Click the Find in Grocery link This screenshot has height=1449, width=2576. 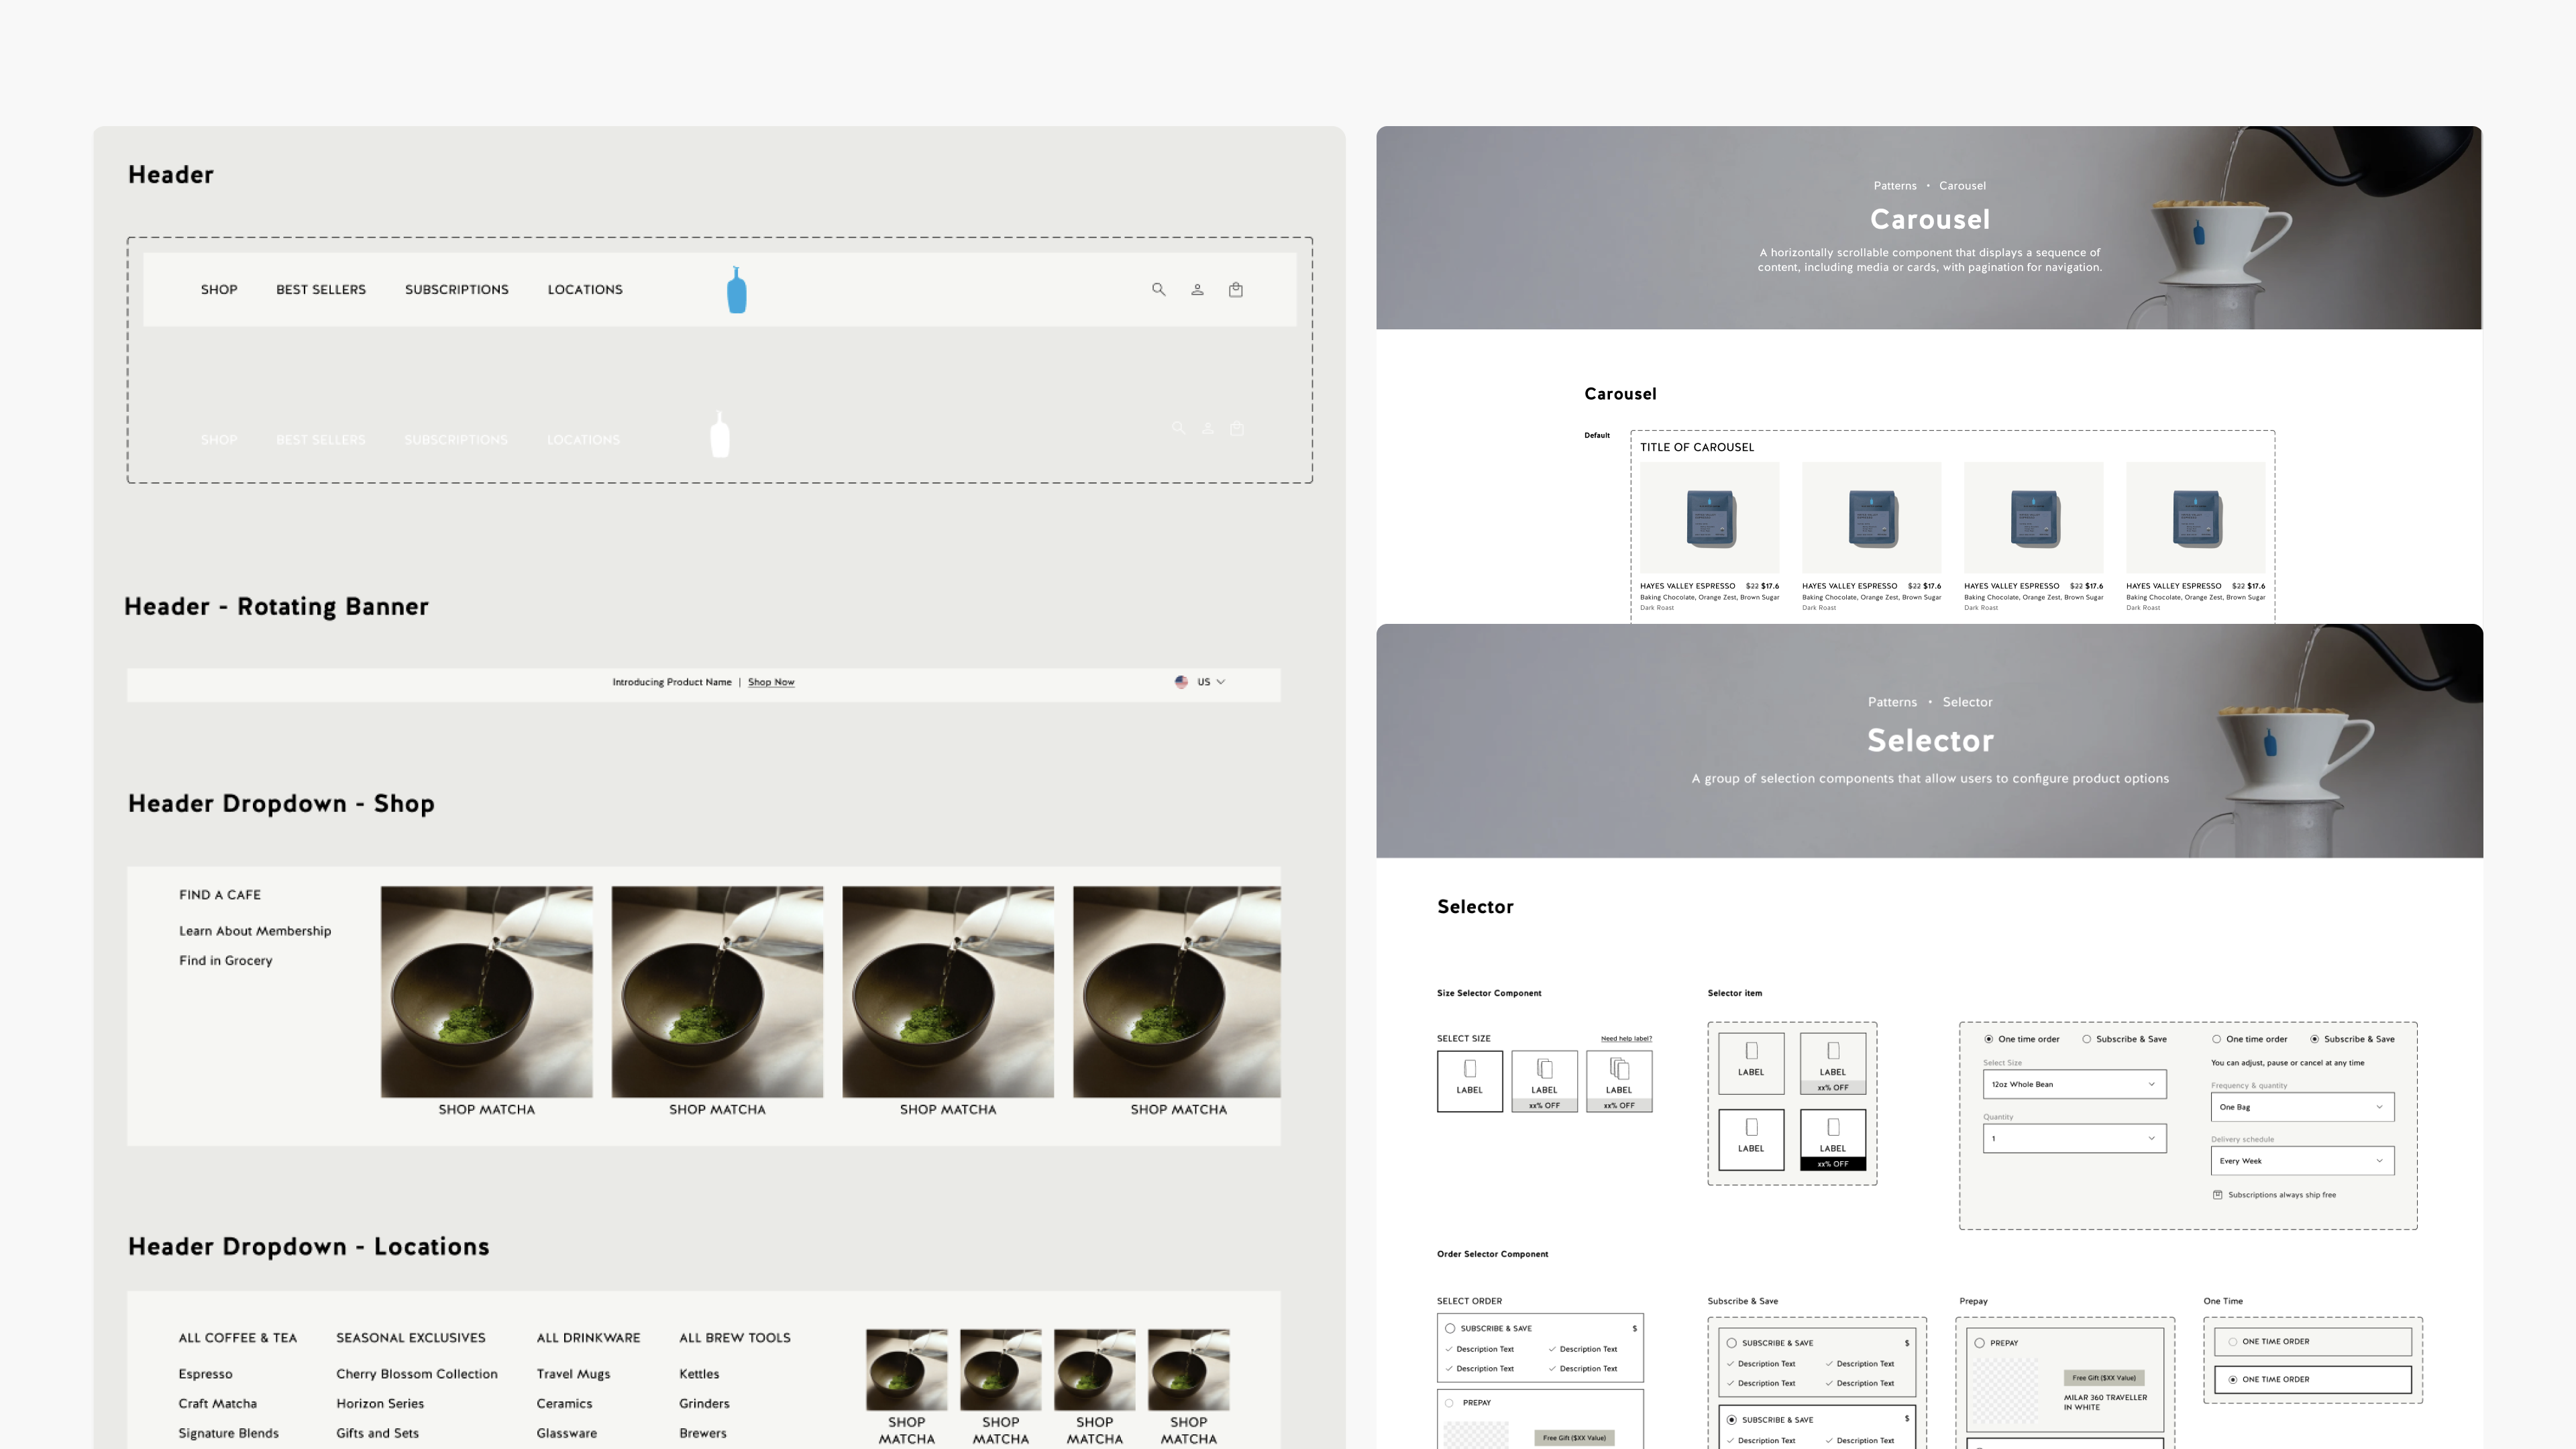[x=226, y=961]
